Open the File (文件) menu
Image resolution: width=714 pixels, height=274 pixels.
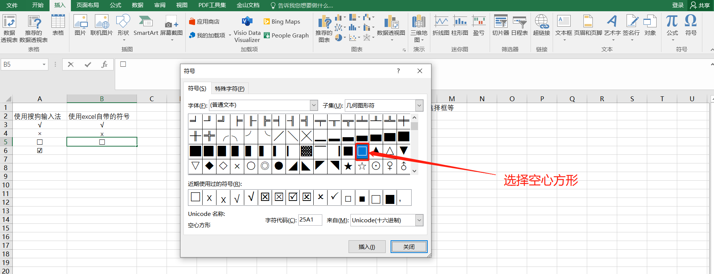pos(12,5)
